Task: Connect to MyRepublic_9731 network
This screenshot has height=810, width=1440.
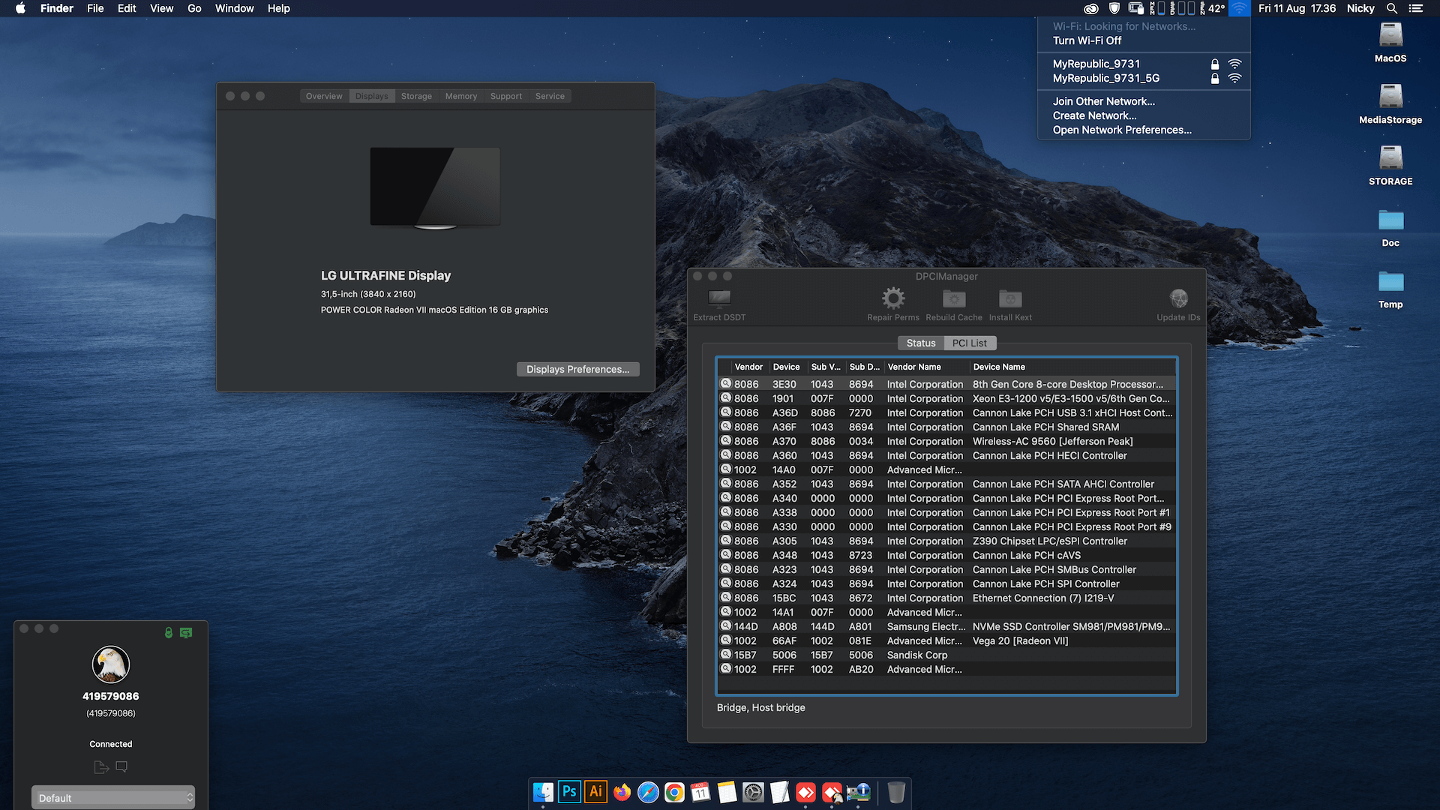Action: pos(1144,64)
